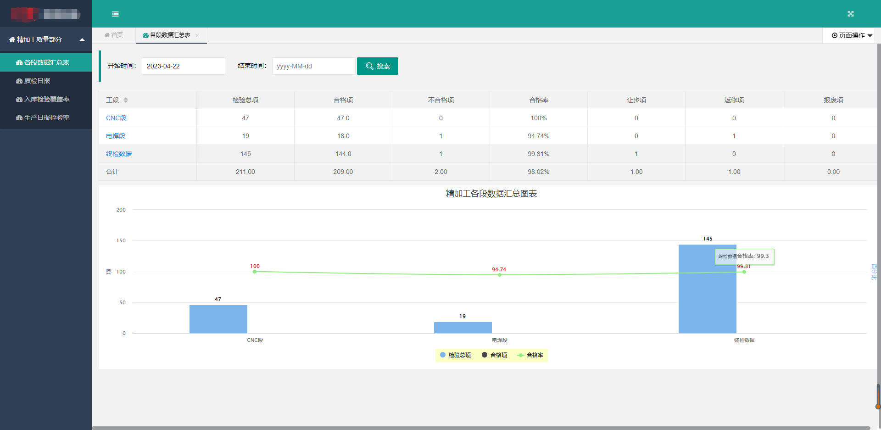Click the 电焊段 bar labeled 19
The width and height of the screenshot is (881, 430).
click(x=463, y=328)
